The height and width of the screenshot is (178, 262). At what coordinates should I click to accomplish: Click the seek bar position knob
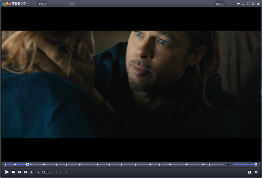point(28,164)
